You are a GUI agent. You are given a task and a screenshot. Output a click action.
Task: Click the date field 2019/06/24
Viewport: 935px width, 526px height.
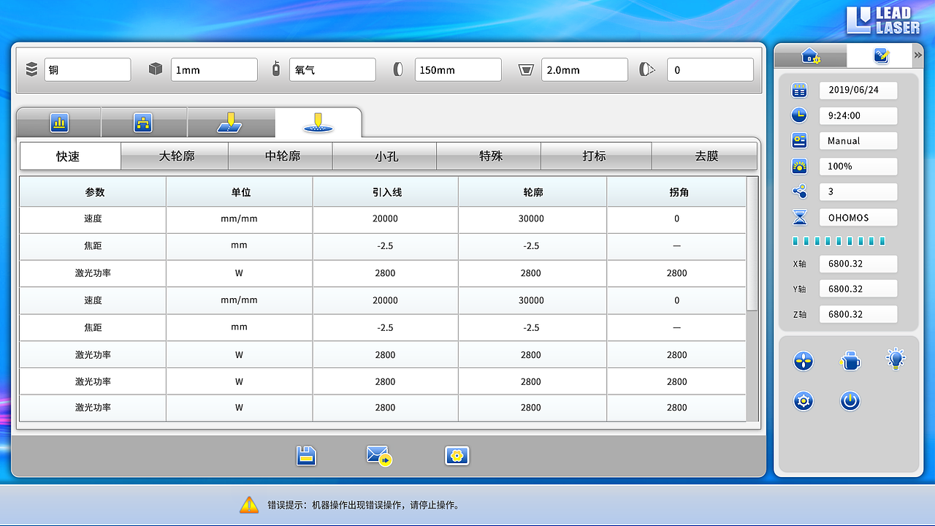pos(858,91)
